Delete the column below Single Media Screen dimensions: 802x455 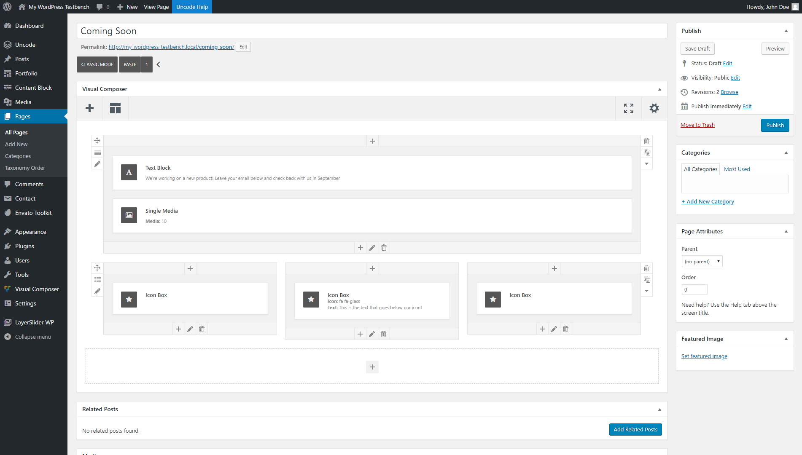384,248
